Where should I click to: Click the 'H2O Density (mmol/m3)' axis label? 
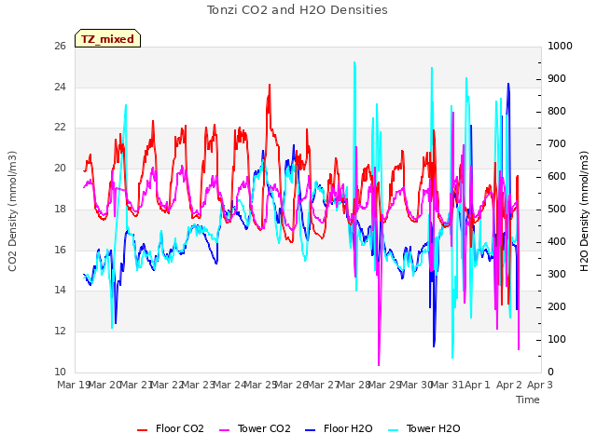584,211
